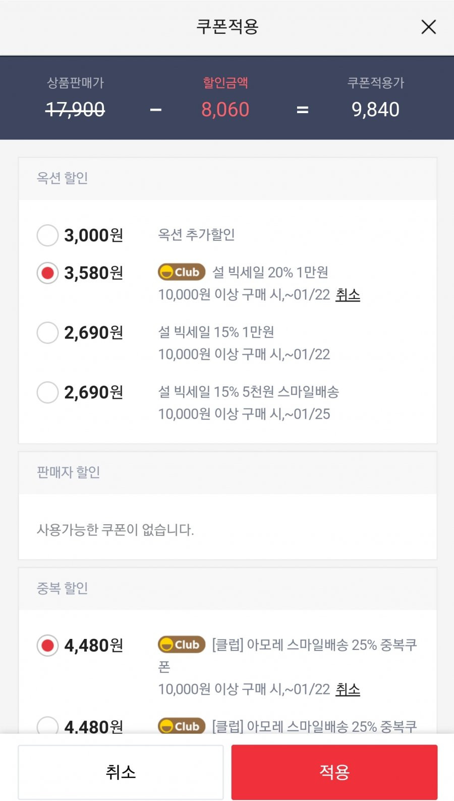Click Club badge on second 아모레 coupon row
454x801 pixels.
[182, 726]
